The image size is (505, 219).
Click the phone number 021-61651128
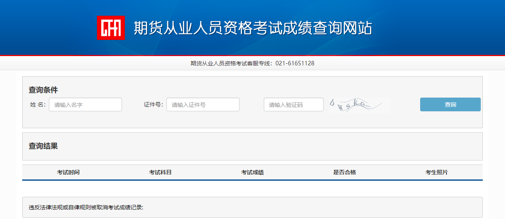tap(295, 63)
